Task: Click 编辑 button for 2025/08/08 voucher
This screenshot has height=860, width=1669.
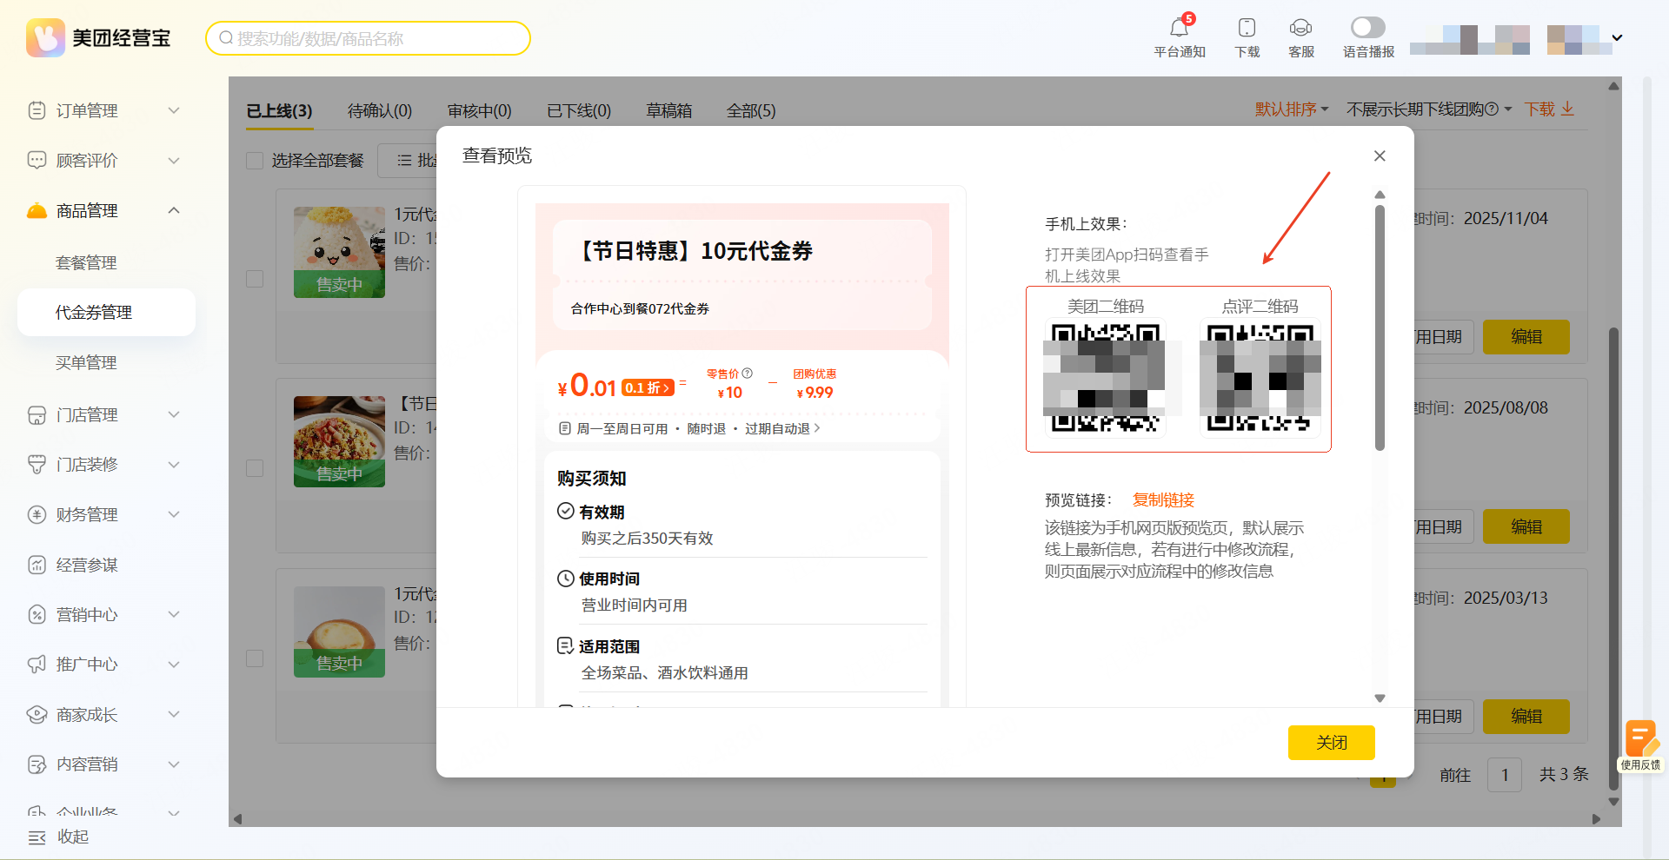Action: [1526, 526]
